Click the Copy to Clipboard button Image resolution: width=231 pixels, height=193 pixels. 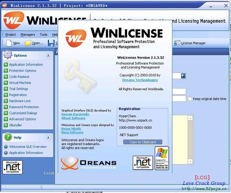click(x=143, y=142)
